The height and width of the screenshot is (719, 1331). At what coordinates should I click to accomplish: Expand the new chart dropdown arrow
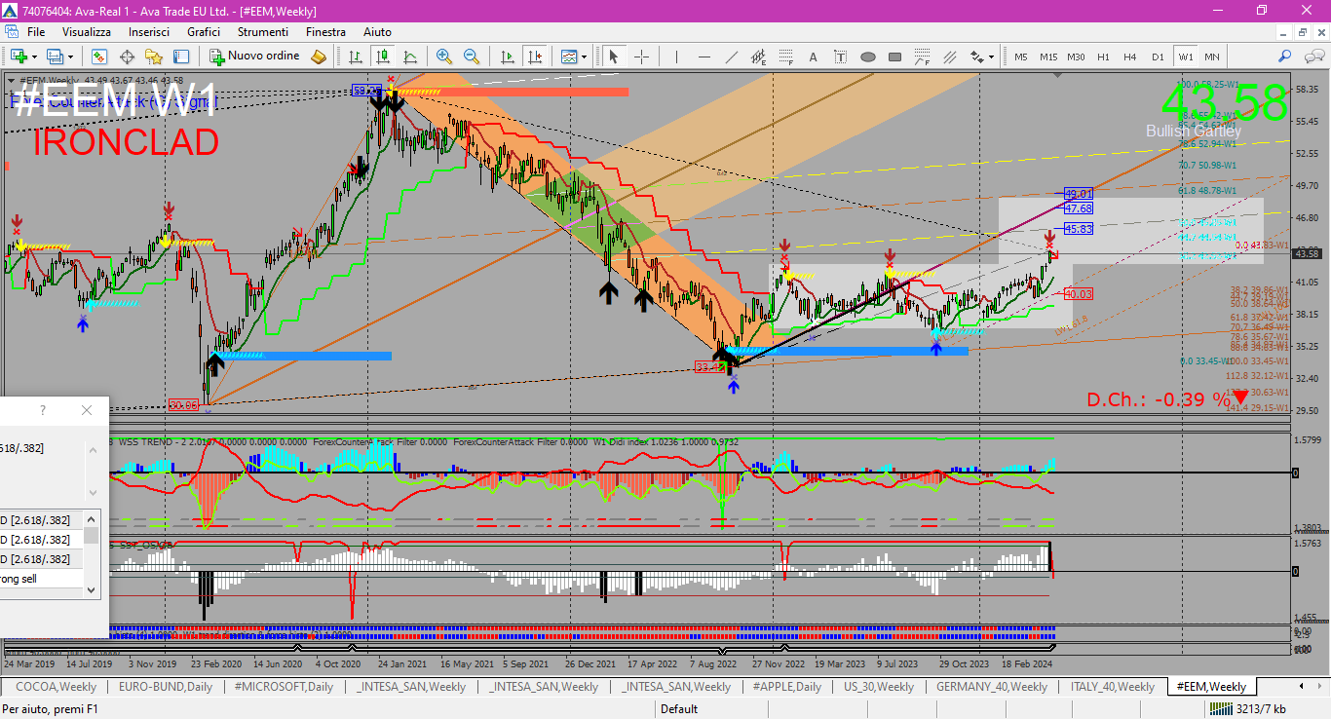click(35, 57)
